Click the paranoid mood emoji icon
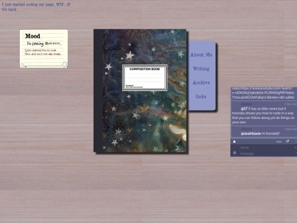 click(x=46, y=43)
